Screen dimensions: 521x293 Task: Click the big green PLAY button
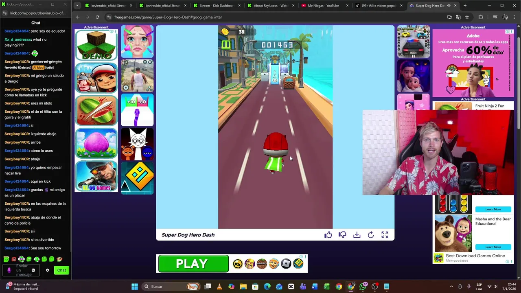coord(193,264)
